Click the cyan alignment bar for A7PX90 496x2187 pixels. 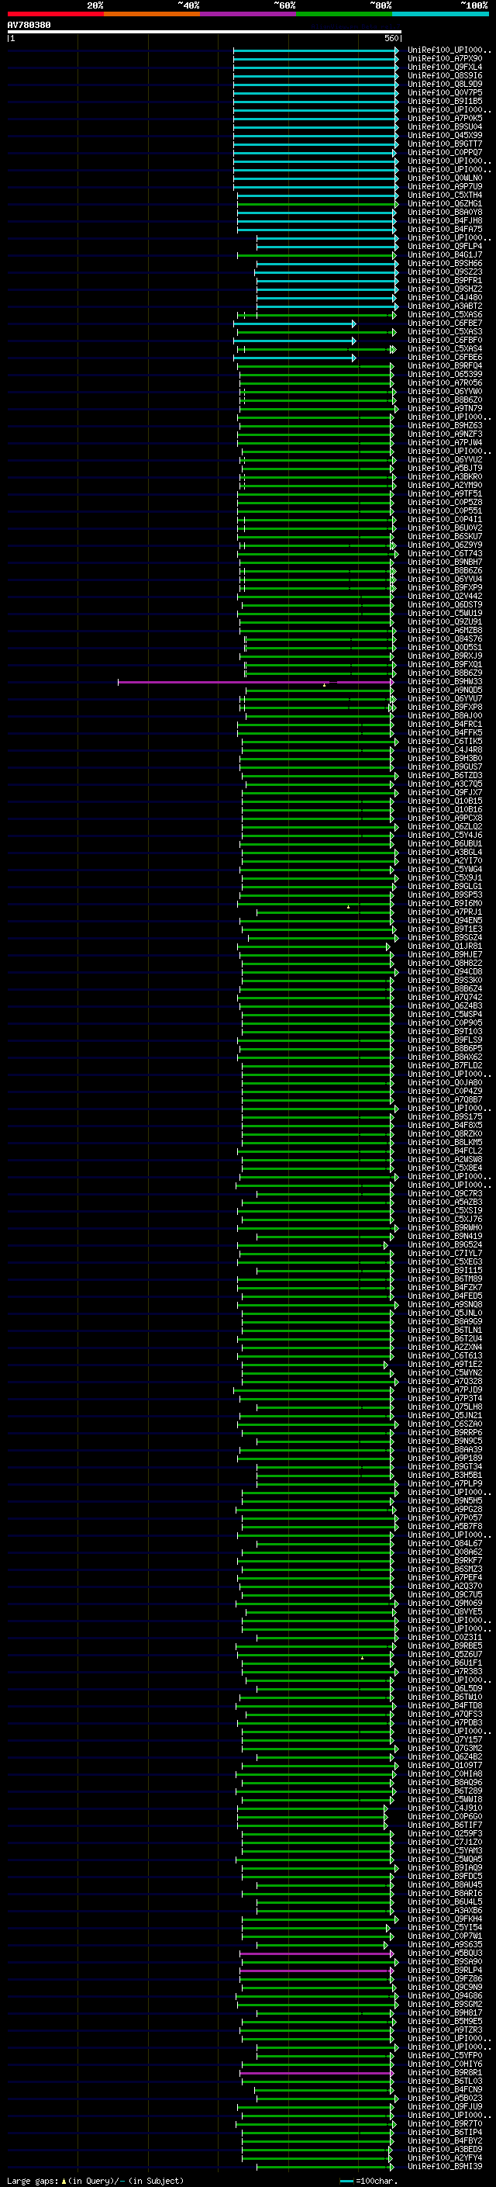tap(315, 59)
